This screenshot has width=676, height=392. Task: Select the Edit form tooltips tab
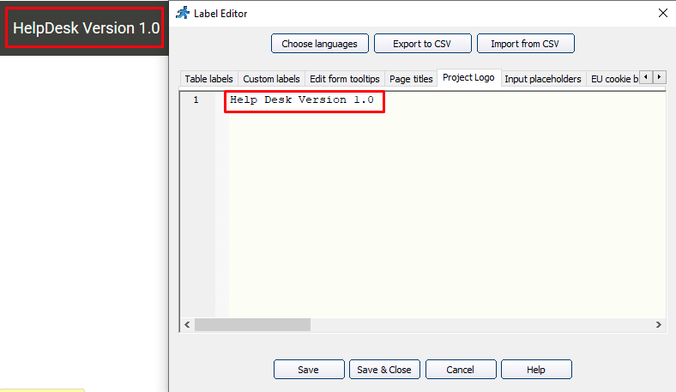click(344, 79)
